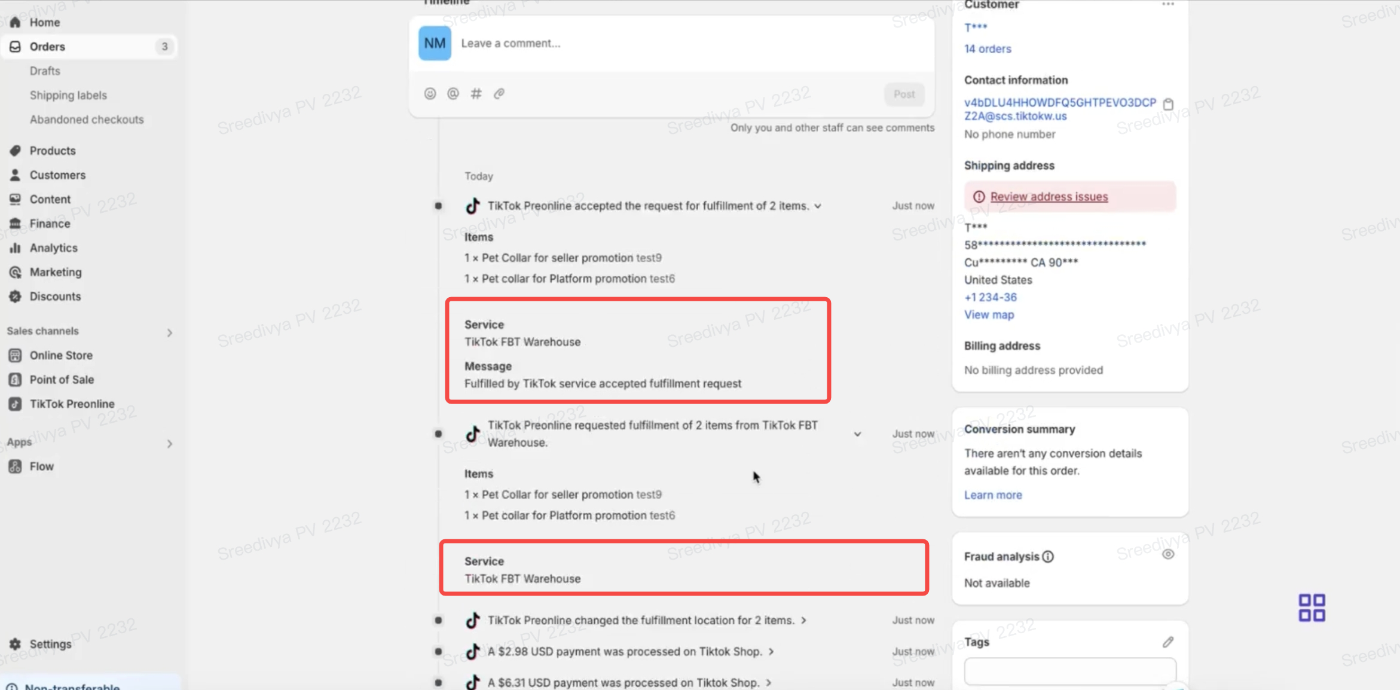Open customer card three-dot menu
The width and height of the screenshot is (1400, 690).
pos(1168,5)
